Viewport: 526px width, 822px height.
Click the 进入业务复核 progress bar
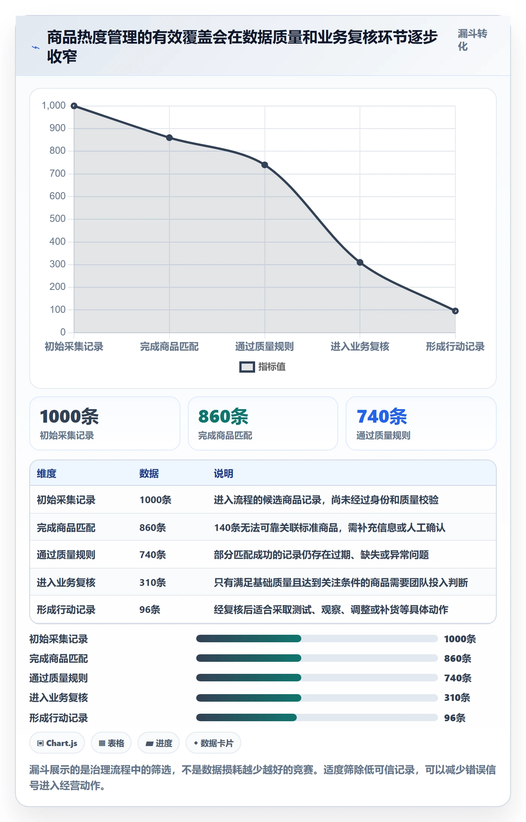(317, 698)
